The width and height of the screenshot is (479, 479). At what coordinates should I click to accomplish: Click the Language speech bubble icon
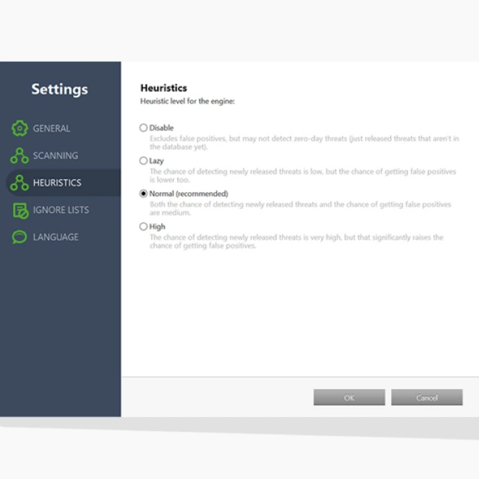pyautogui.click(x=19, y=237)
